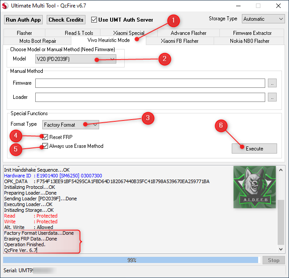Click the OPK_DATA log line

(x=107, y=181)
